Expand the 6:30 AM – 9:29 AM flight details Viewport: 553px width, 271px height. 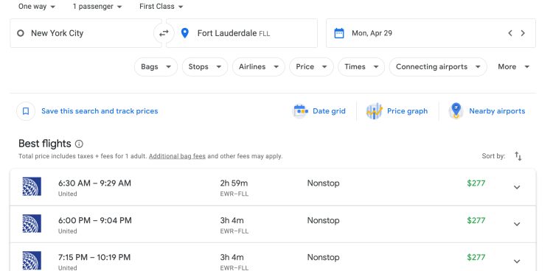tap(517, 187)
